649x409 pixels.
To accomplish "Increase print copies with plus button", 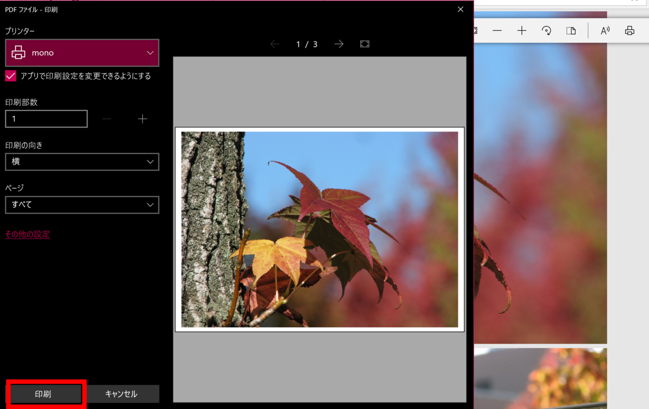I will [x=142, y=118].
